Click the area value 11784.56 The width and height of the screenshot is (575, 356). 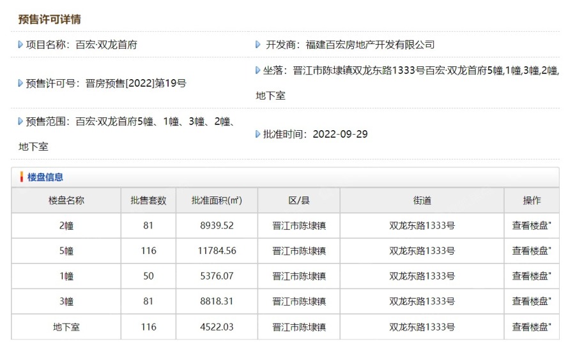pos(217,251)
